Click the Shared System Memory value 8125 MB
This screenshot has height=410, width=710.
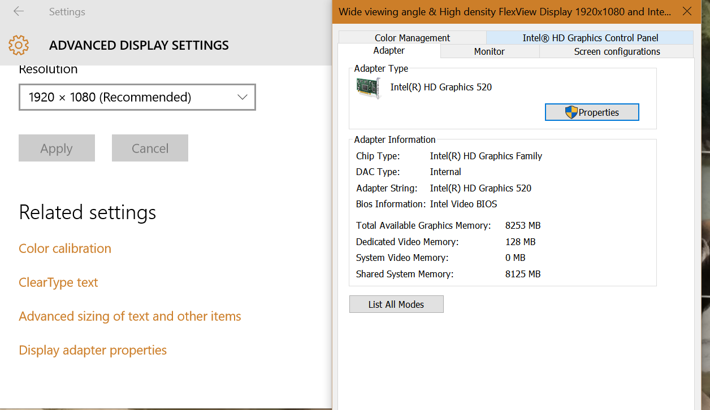coord(523,274)
